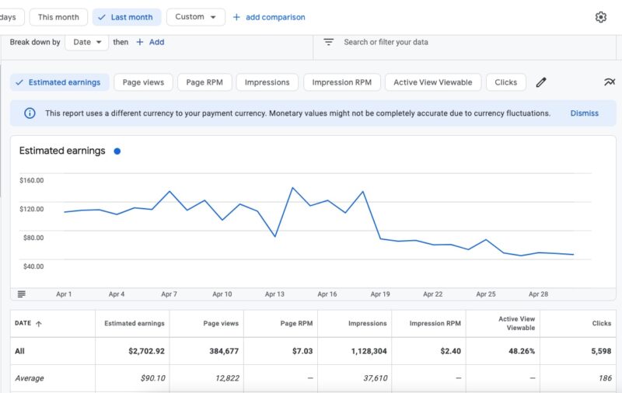The height and width of the screenshot is (393, 622).
Task: Click the Impression RPM metric chip
Action: pos(341,82)
